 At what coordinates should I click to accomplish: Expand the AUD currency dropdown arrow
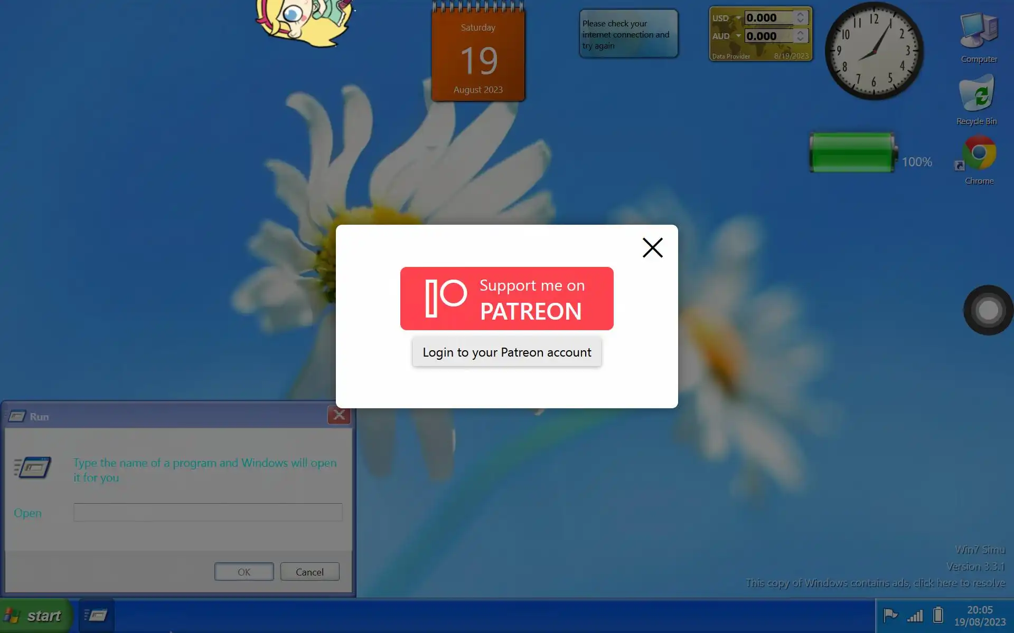738,36
